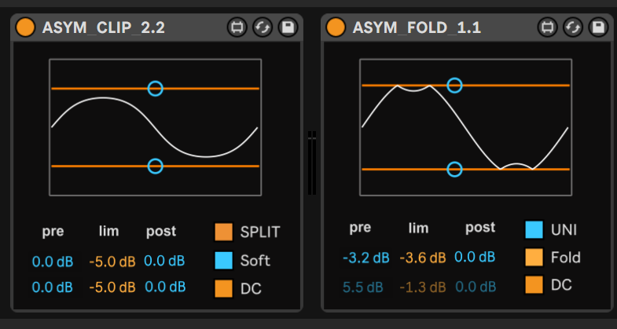Image resolution: width=617 pixels, height=329 pixels.
Task: Toggle the Fold mode in ASYM_FOLD
Action: point(534,257)
